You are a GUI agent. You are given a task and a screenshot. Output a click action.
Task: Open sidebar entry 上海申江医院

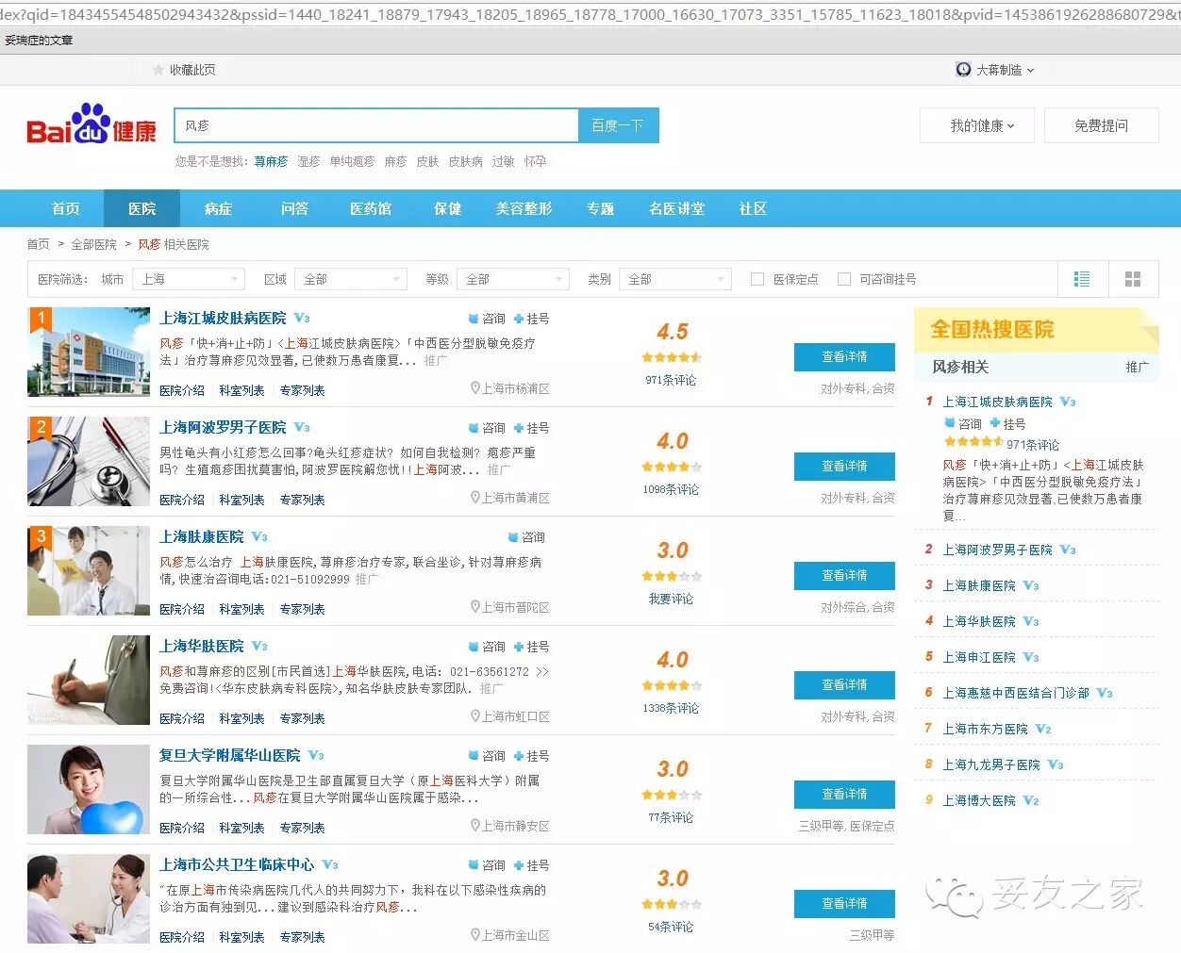pyautogui.click(x=979, y=657)
